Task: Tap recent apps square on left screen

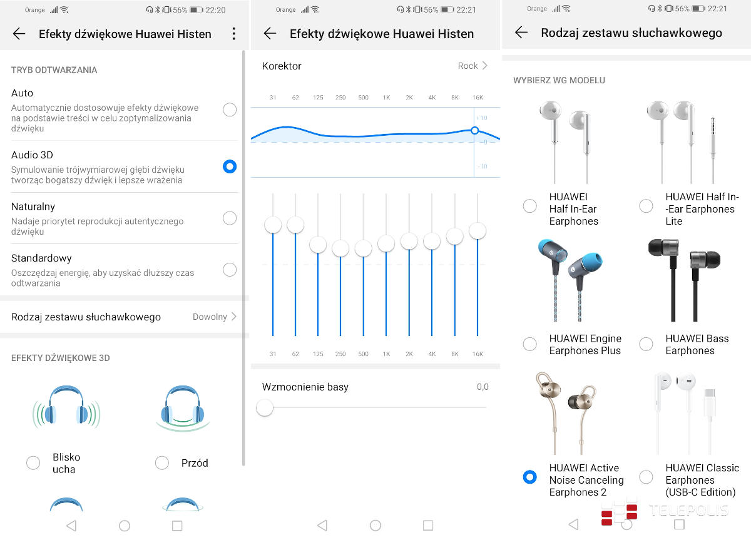Action: 176,526
